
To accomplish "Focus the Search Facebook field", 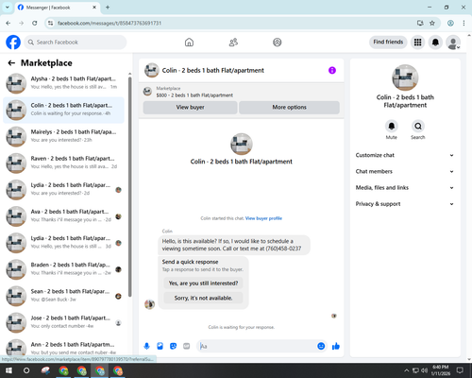I will [x=76, y=43].
